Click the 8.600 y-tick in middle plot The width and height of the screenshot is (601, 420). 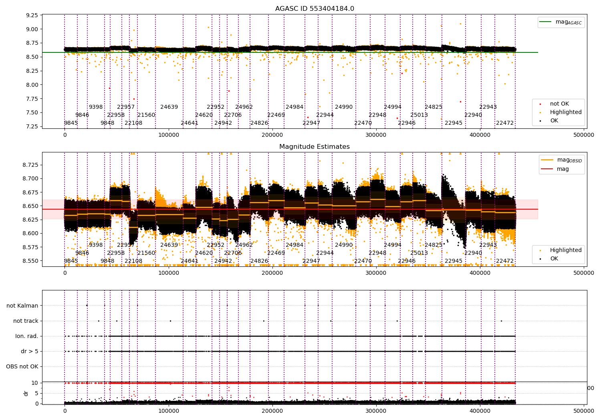point(30,233)
